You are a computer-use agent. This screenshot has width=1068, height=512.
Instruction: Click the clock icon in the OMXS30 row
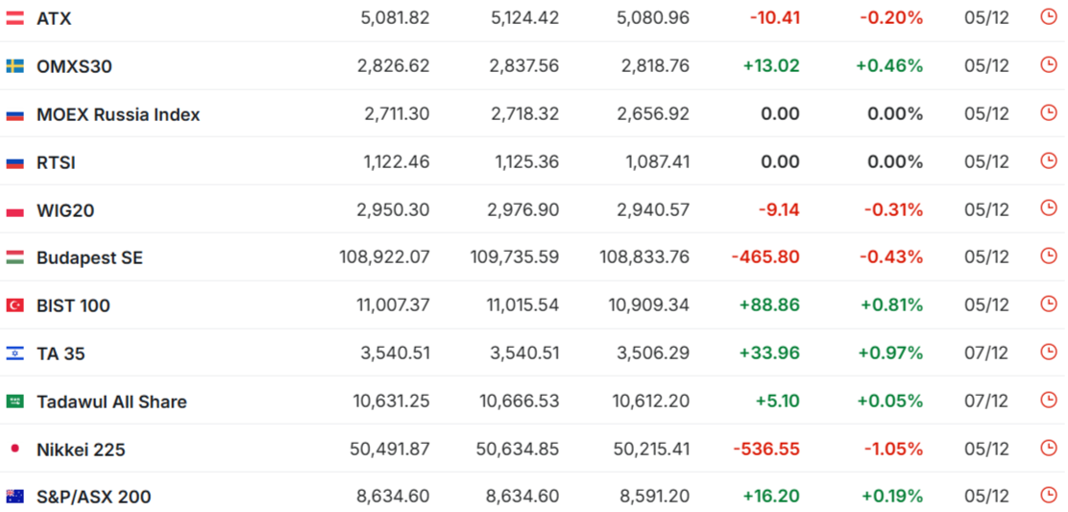[1048, 65]
